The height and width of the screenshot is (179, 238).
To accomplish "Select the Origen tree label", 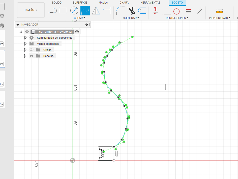I will (47, 50).
